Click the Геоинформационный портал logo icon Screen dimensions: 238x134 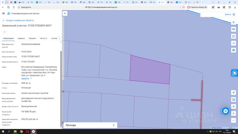[x=9, y=14]
